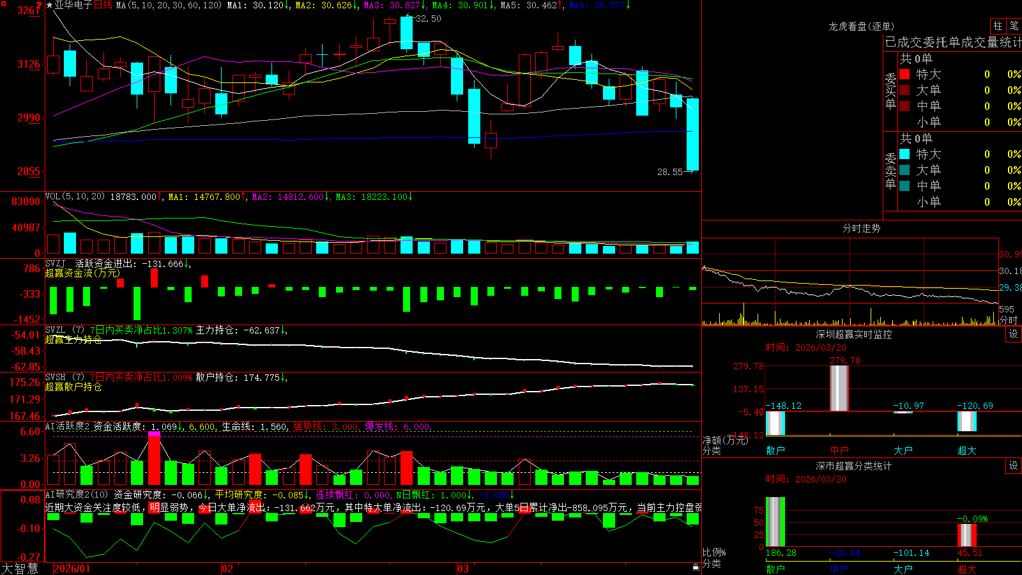1022x575 pixels.
Task: Click the teal 中单 sell-order swatch
Action: [x=904, y=186]
